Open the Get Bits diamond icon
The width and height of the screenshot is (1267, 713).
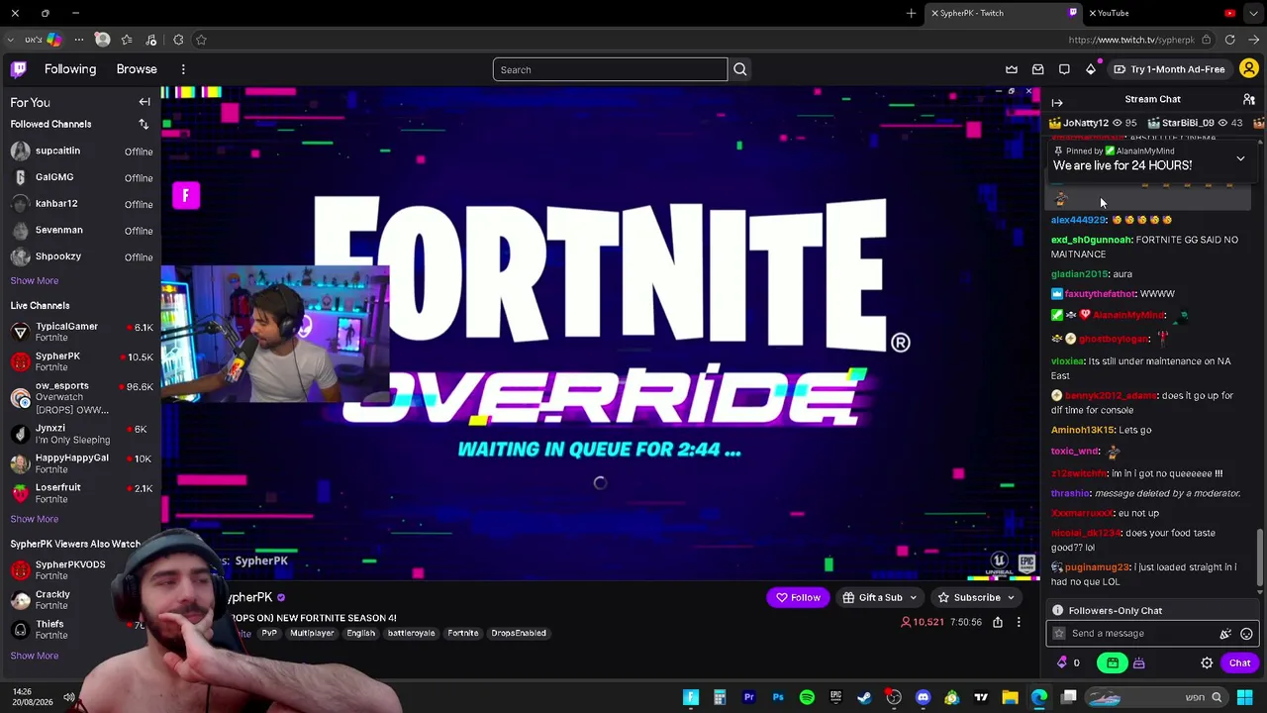tap(1091, 69)
